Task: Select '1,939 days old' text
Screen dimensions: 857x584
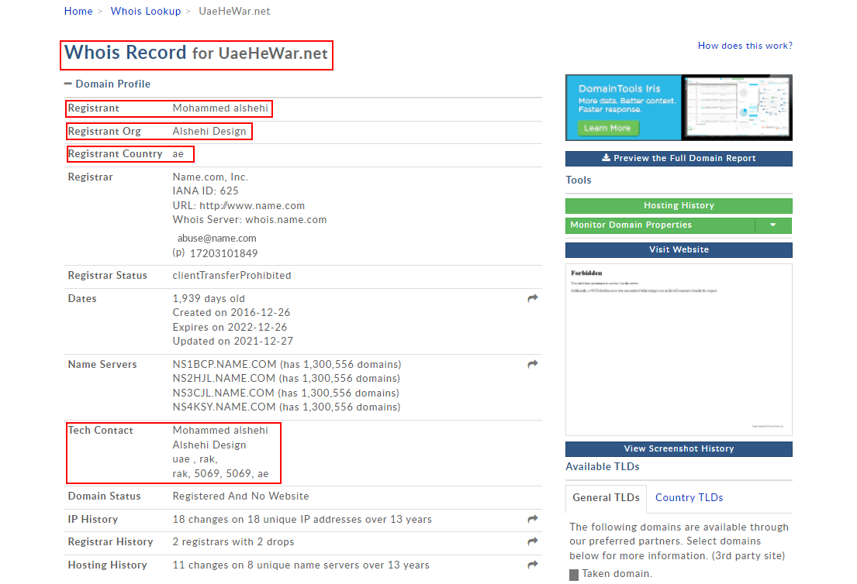Action: (209, 298)
